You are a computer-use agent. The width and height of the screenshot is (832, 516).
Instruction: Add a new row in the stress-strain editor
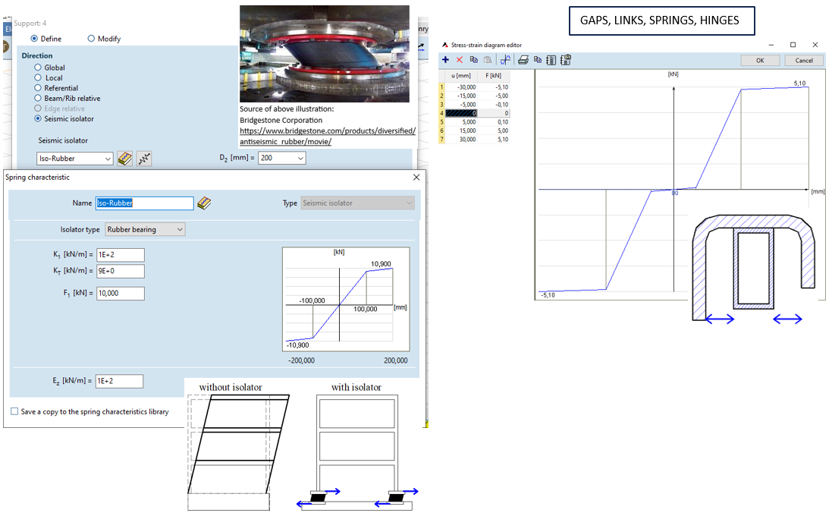coord(445,59)
